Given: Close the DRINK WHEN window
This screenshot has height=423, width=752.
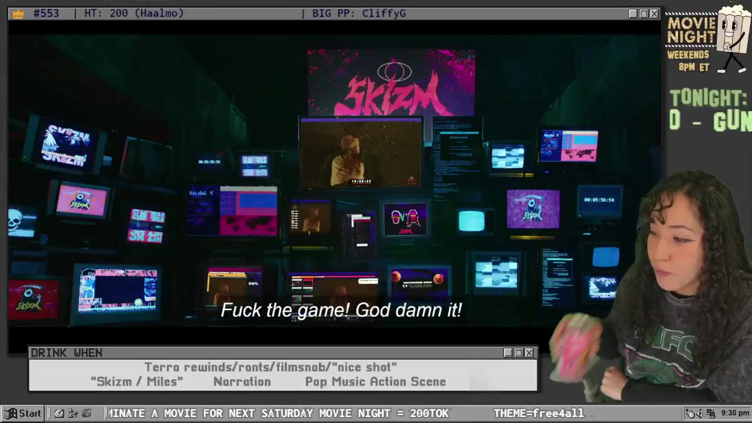Looking at the screenshot, I should point(529,353).
